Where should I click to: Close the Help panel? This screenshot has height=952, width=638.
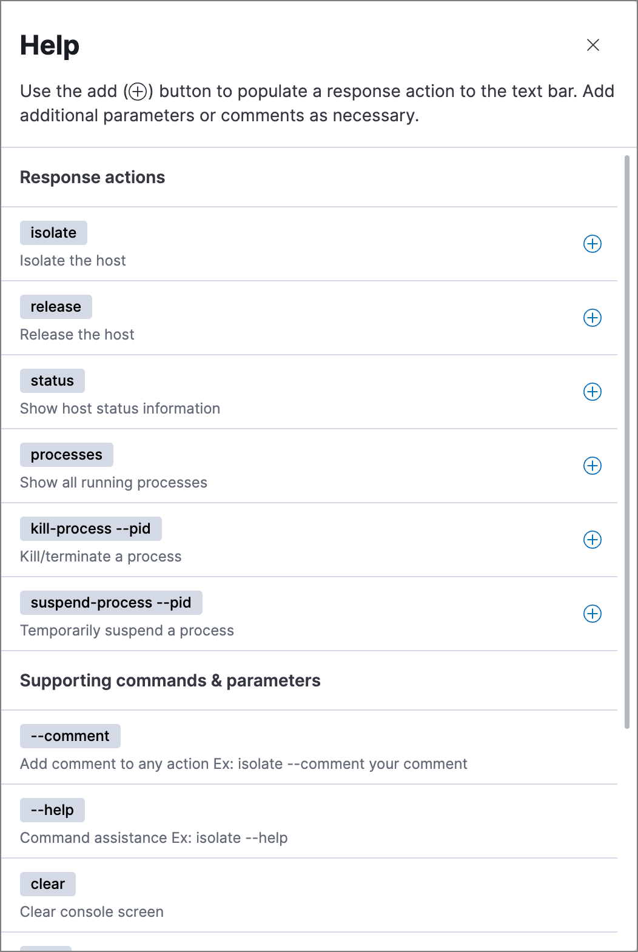pos(593,45)
